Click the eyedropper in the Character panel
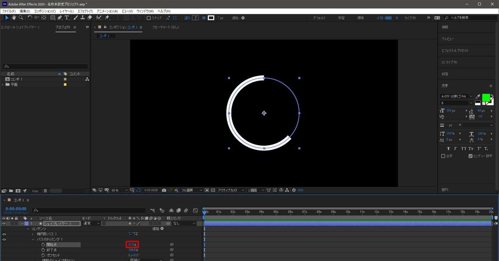This screenshot has width=499, height=261. (478, 96)
